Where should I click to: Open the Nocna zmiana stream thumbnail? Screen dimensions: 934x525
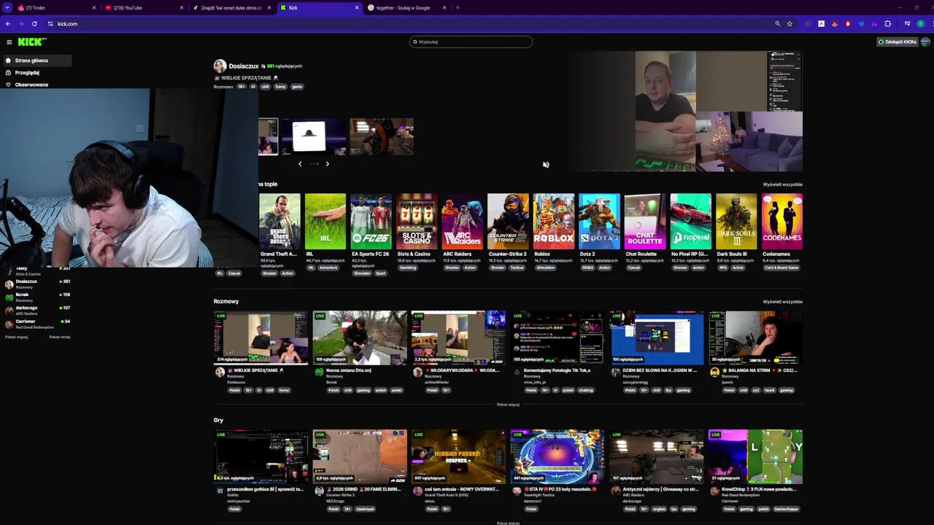point(360,338)
